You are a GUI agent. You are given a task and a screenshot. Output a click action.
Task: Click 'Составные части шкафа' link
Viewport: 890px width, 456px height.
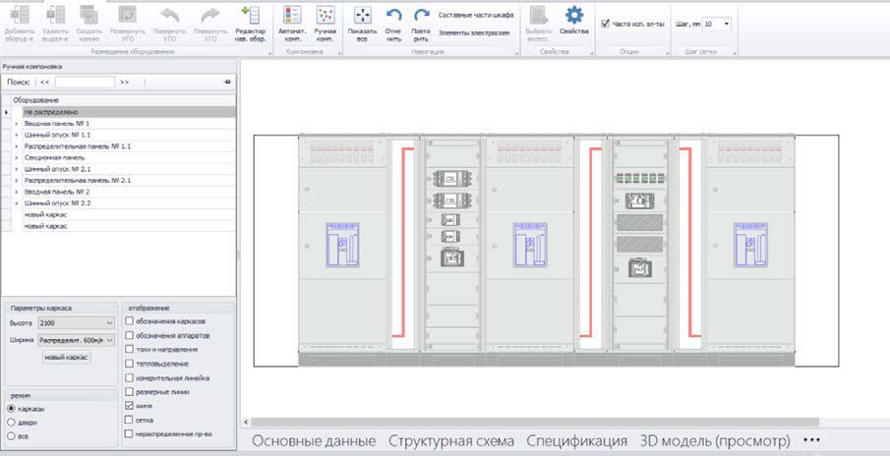(x=476, y=16)
